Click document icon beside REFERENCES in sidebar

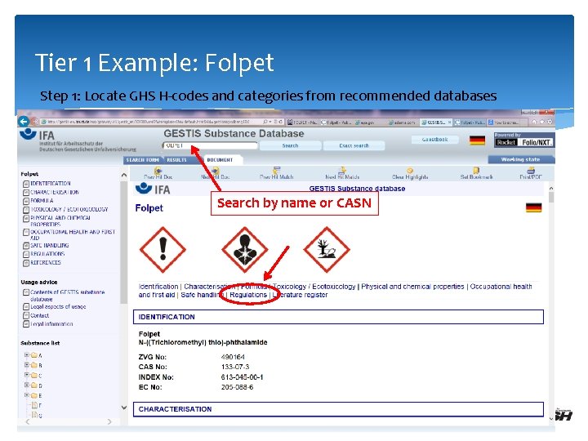(x=26, y=263)
